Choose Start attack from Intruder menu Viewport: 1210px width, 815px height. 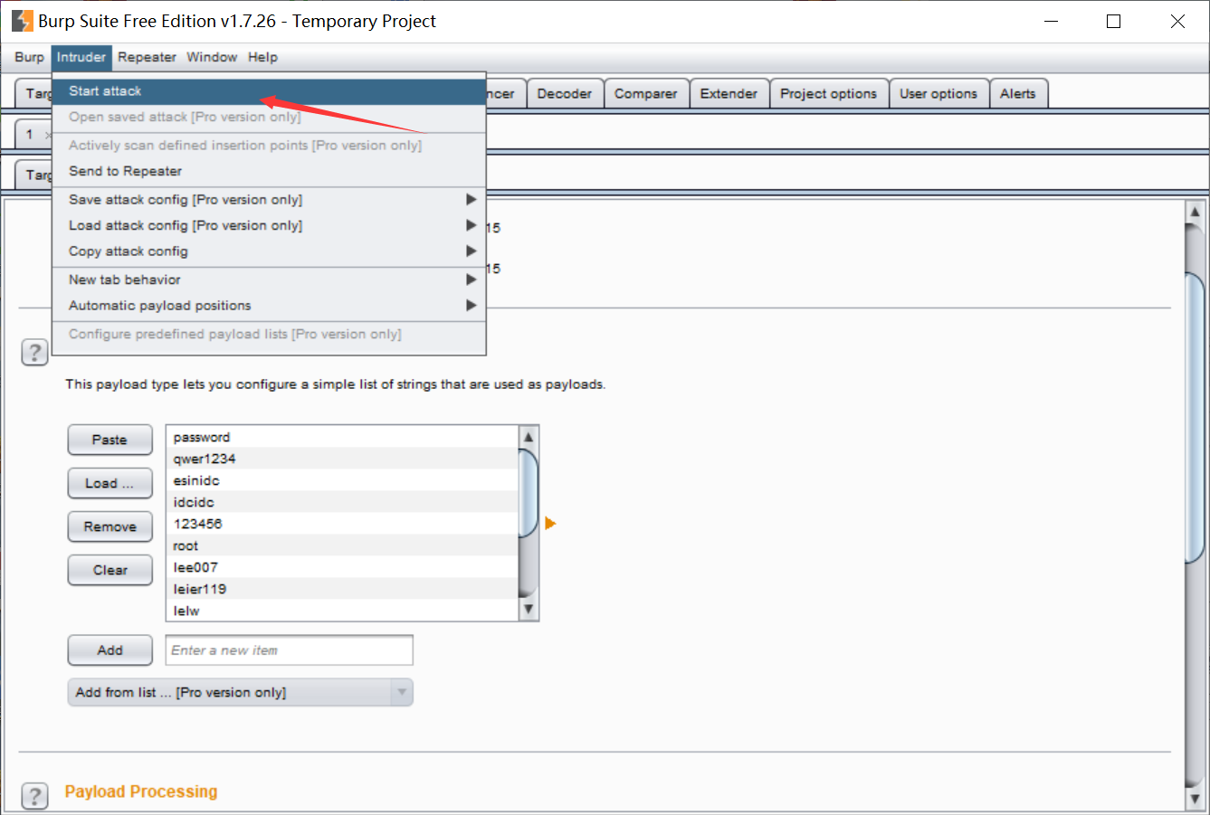coord(269,91)
